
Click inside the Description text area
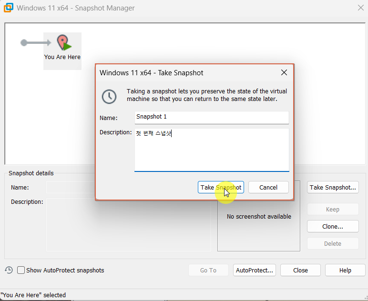tap(212, 150)
